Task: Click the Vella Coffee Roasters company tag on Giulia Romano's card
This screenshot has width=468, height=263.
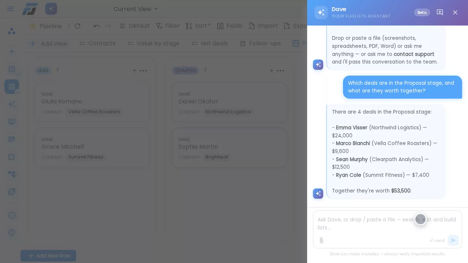Action: tap(94, 112)
